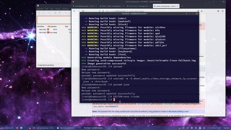Click GParted delete partition toolbar icon
The height and width of the screenshot is (130, 231).
[x=43, y=13]
